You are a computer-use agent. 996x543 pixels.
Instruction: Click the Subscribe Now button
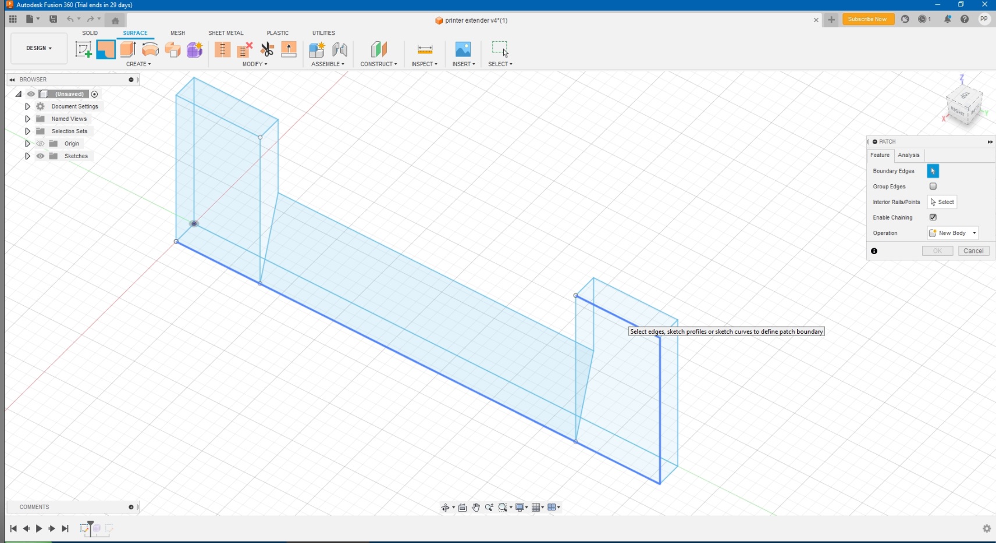click(x=867, y=19)
